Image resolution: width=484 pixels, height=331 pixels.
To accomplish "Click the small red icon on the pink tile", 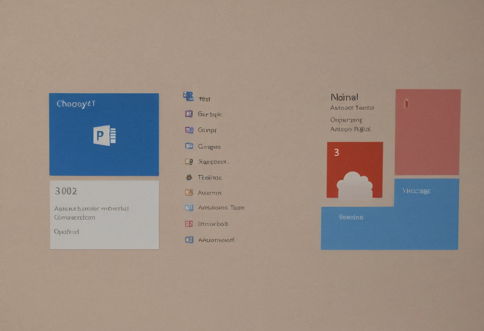I will coord(406,103).
